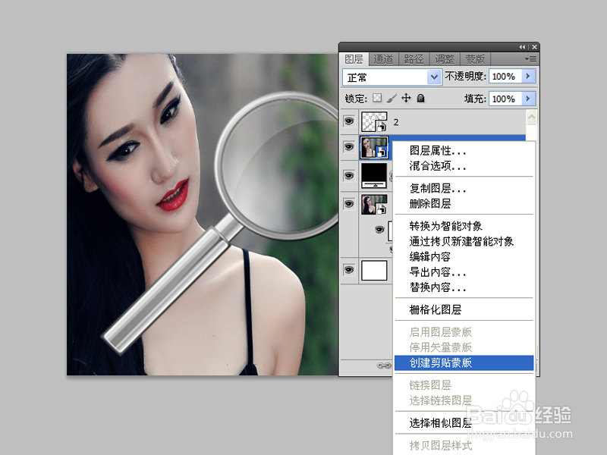Click layer name "2"

coord(395,122)
